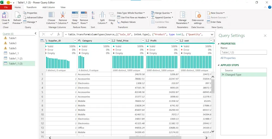
Task: Open the File tab
Action: (x=6, y=7)
